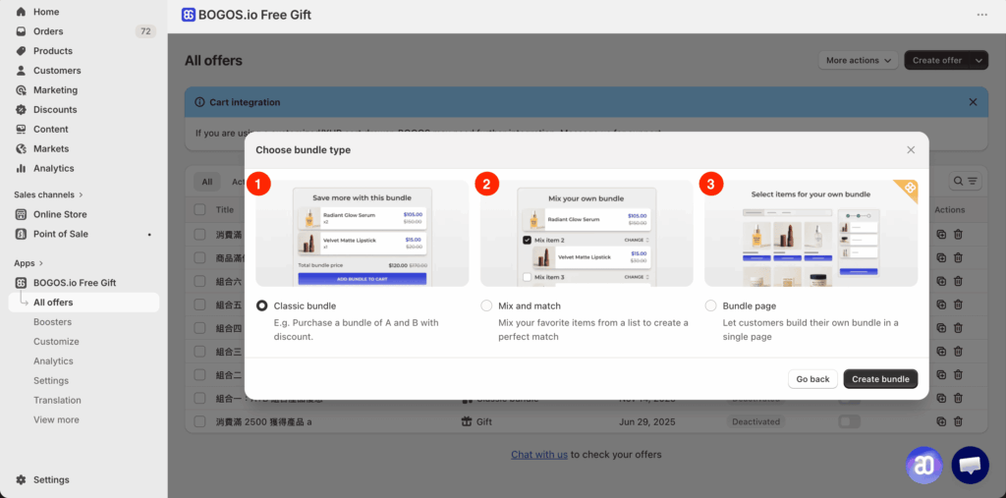Select the Classic bundle radio button
The width and height of the screenshot is (1006, 498).
coord(261,306)
